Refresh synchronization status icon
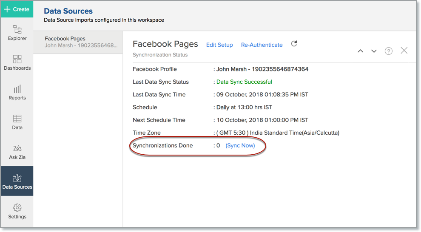The image size is (421, 232). [x=294, y=43]
